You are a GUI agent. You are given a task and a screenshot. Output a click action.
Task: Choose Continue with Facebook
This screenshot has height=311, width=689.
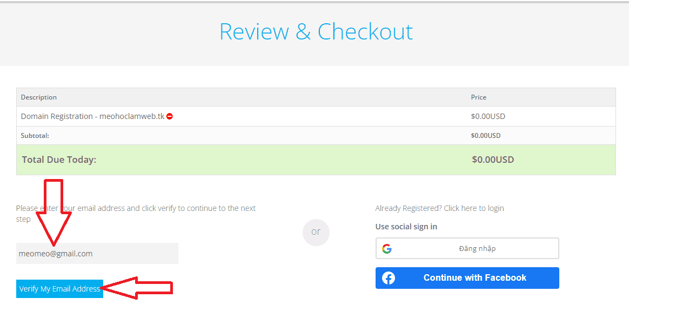[x=467, y=278]
